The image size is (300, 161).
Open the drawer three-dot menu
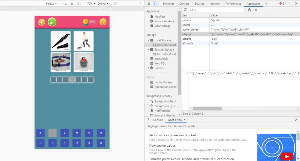(x=148, y=120)
